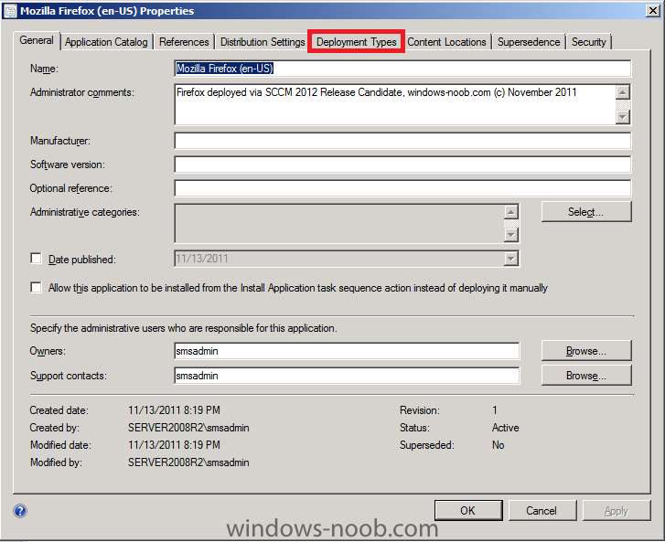The image size is (665, 542).
Task: Click the Revision value 1
Action: 495,410
